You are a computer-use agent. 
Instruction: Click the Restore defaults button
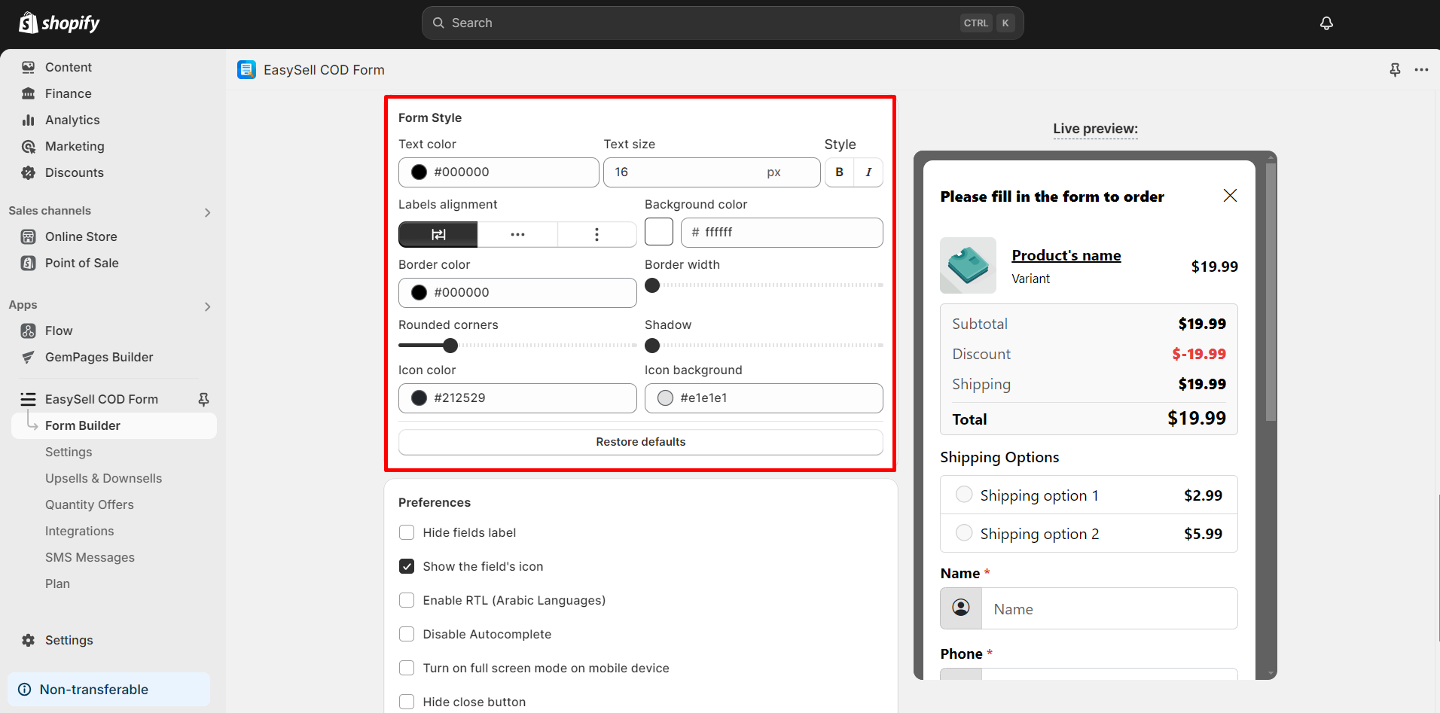pos(640,442)
